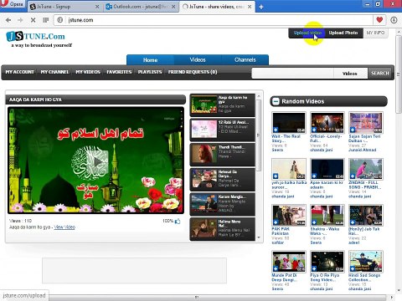Select Thandi Thandi playlist item
402x301 pixels.
(223, 155)
